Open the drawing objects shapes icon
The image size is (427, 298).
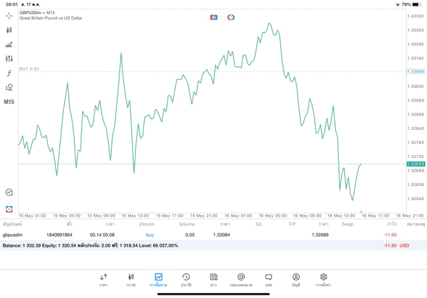9,87
